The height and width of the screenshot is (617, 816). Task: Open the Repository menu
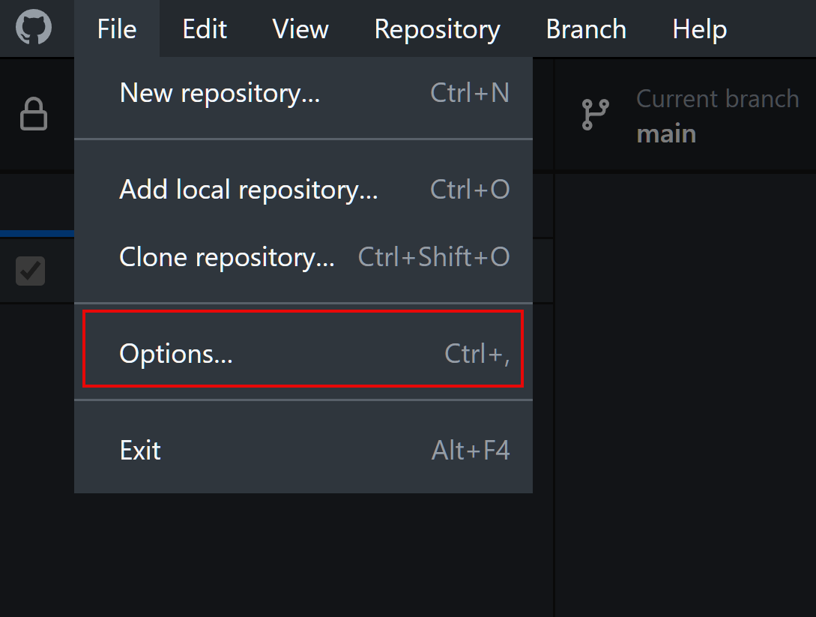(x=437, y=28)
